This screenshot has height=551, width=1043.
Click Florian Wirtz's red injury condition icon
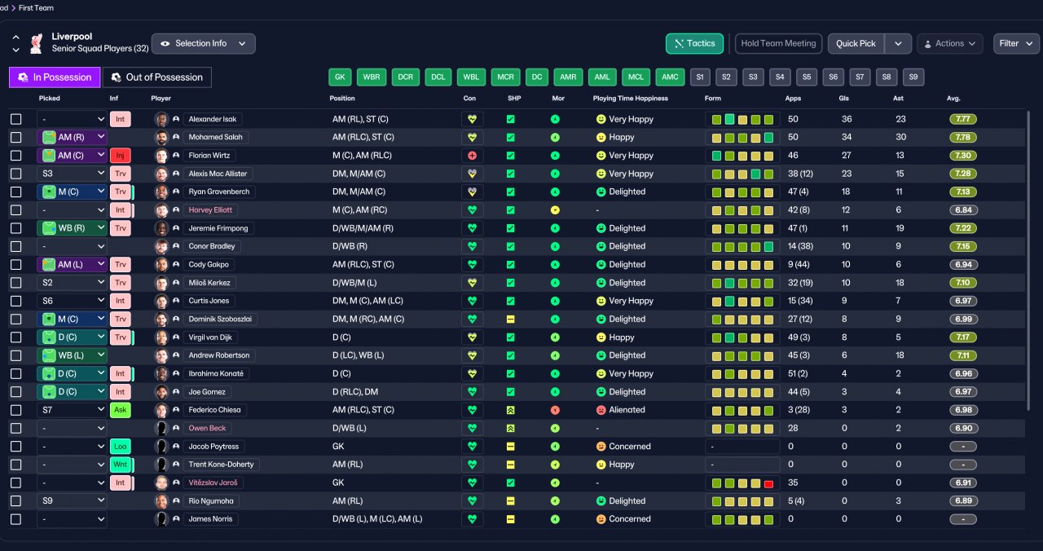pyautogui.click(x=473, y=155)
